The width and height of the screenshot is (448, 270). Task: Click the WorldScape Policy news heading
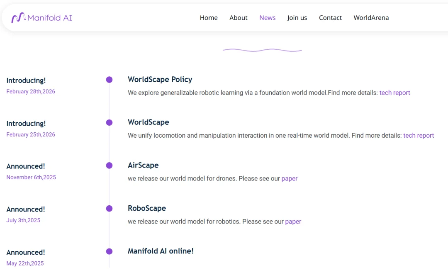[160, 79]
